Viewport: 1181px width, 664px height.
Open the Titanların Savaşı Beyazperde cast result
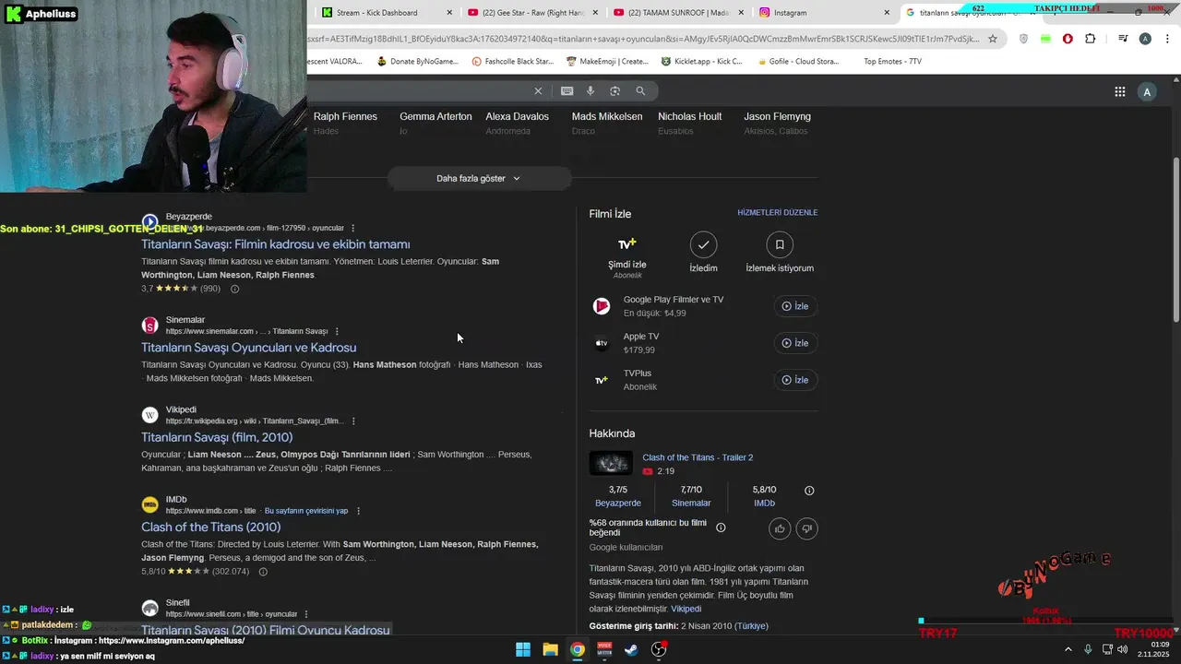point(275,244)
